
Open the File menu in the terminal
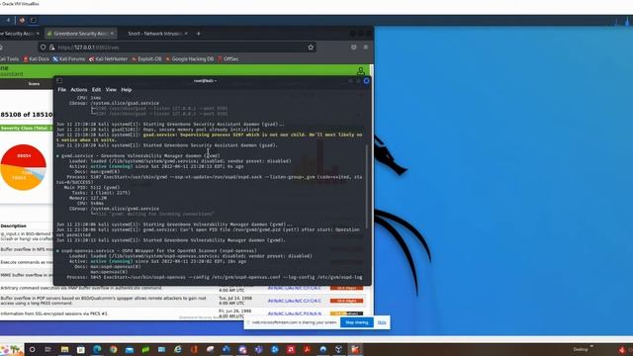click(x=61, y=90)
